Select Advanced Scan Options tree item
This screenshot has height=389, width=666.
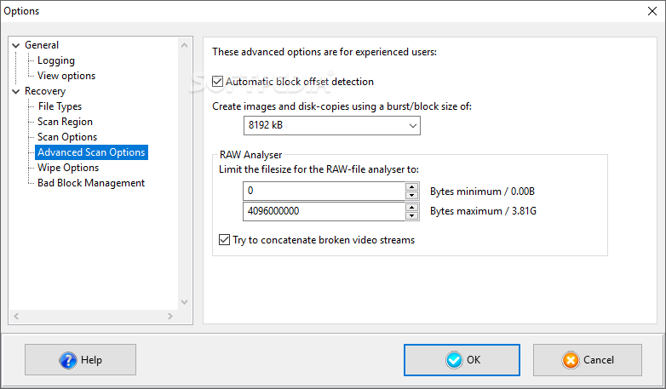[91, 152]
